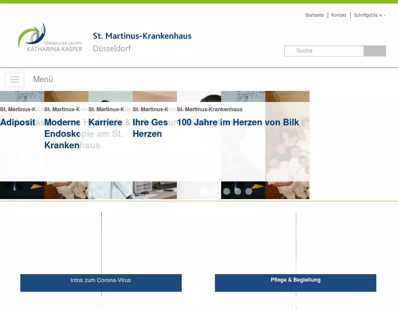Open '100 Jahre im Herzen von Bilk' slide
This screenshot has width=398, height=309.
tap(238, 122)
